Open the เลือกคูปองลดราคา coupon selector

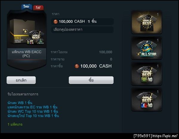[82, 30]
